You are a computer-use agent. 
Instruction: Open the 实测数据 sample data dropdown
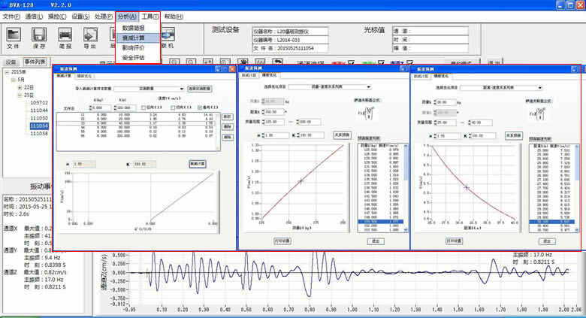(x=149, y=89)
